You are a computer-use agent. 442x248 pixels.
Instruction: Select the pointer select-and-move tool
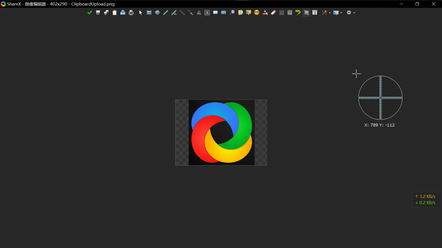[x=141, y=13]
